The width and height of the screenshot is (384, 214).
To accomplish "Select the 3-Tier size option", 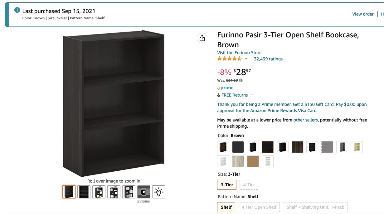I will 227,185.
